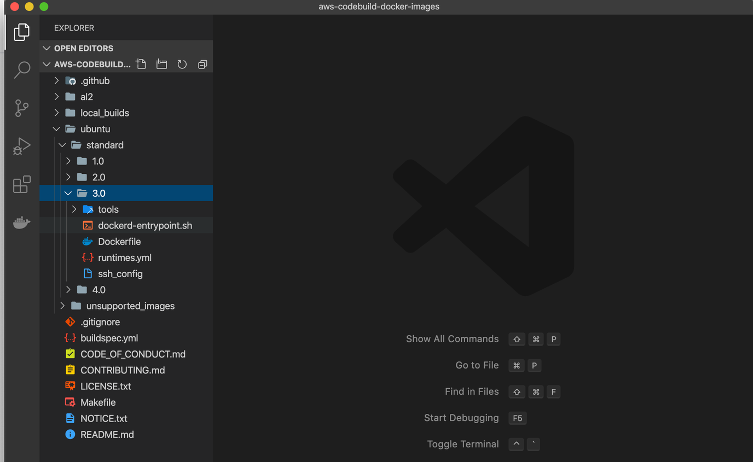This screenshot has width=753, height=462.
Task: Expand the tools folder chevron
Action: point(74,209)
